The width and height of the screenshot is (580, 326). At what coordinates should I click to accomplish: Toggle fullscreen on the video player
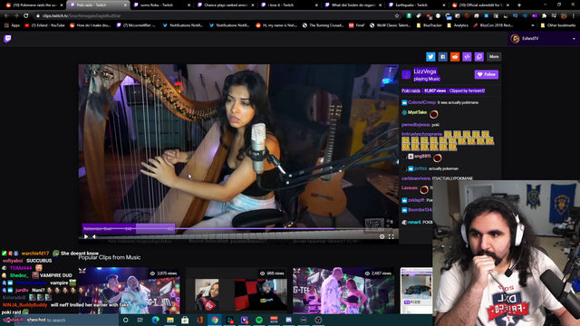coord(391,236)
